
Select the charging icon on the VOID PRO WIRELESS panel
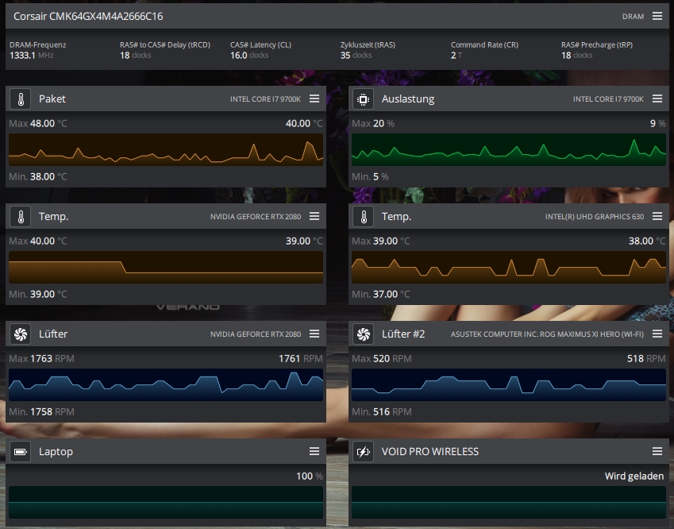coord(363,451)
